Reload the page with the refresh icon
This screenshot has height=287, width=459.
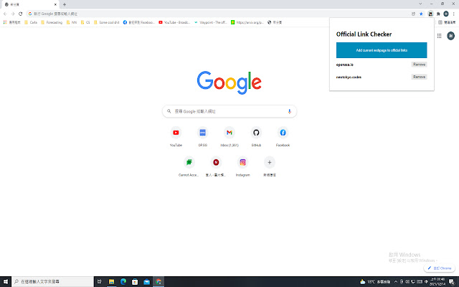[21, 14]
